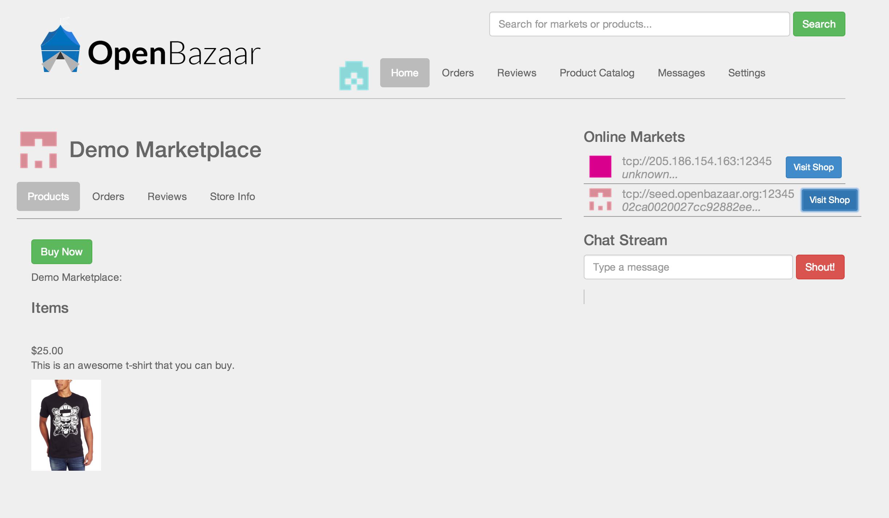Viewport: 889px width, 518px height.
Task: Click the OpenBazaar tent logo
Action: [x=60, y=47]
